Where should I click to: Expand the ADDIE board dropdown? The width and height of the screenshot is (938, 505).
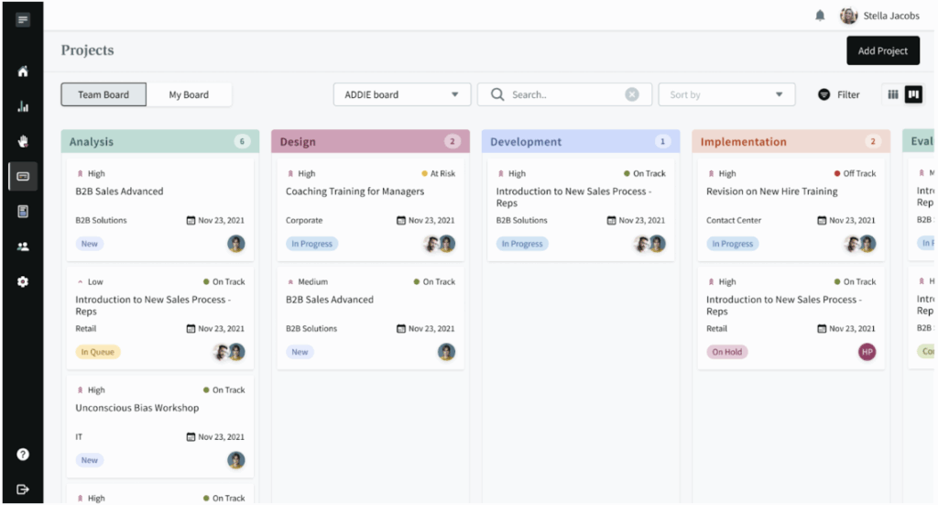click(402, 94)
